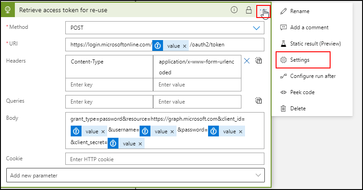This screenshot has height=190, width=363.
Task: Switch Queries to text mode icon
Action: pyautogui.click(x=259, y=101)
